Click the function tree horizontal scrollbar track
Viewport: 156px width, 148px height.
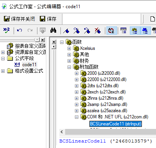(110, 132)
